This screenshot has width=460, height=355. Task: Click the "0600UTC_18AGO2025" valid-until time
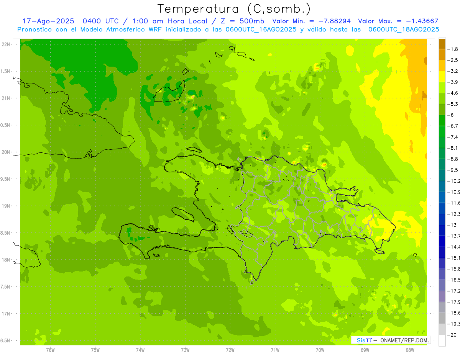click(x=404, y=29)
